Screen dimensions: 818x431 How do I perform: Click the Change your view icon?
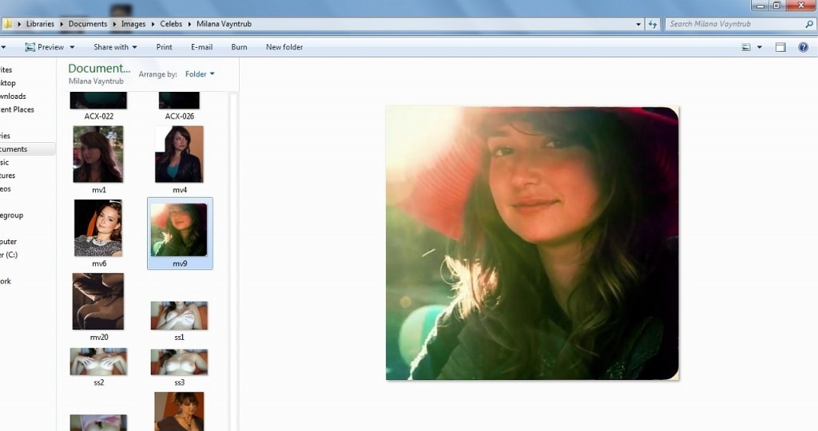pyautogui.click(x=746, y=47)
